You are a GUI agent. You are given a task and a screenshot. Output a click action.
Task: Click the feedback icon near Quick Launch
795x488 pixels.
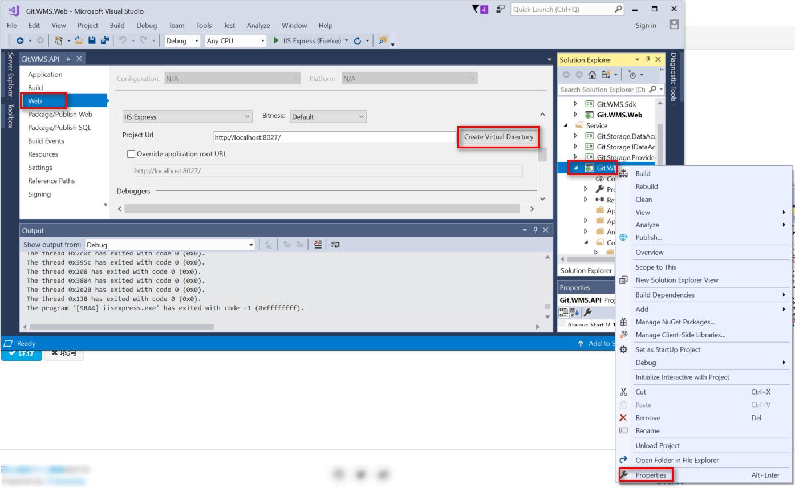point(500,9)
